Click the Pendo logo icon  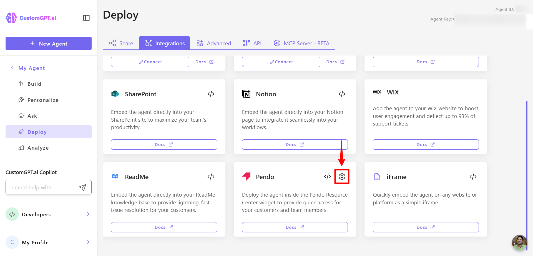coord(246,176)
